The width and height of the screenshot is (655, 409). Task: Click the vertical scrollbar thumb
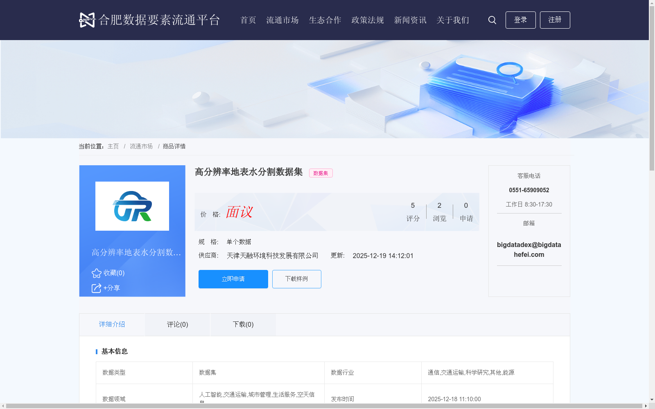tap(652, 88)
